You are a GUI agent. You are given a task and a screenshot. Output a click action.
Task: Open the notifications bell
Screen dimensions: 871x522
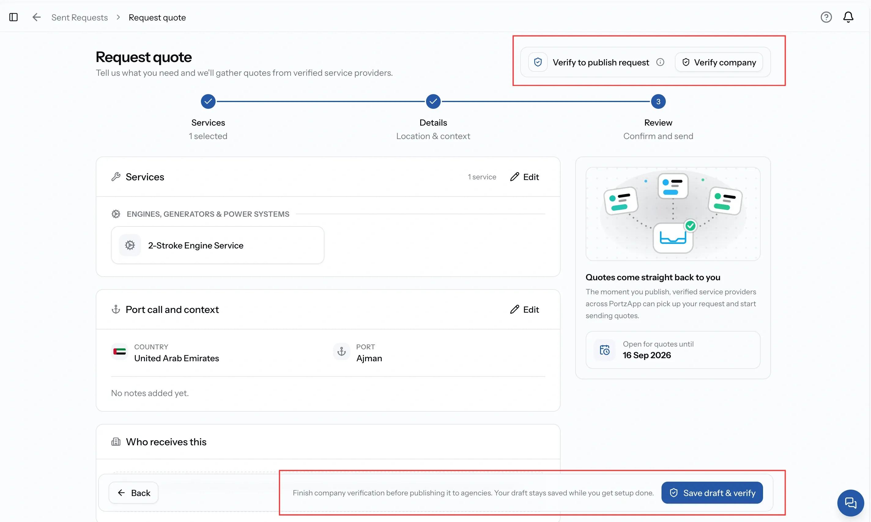pos(848,17)
